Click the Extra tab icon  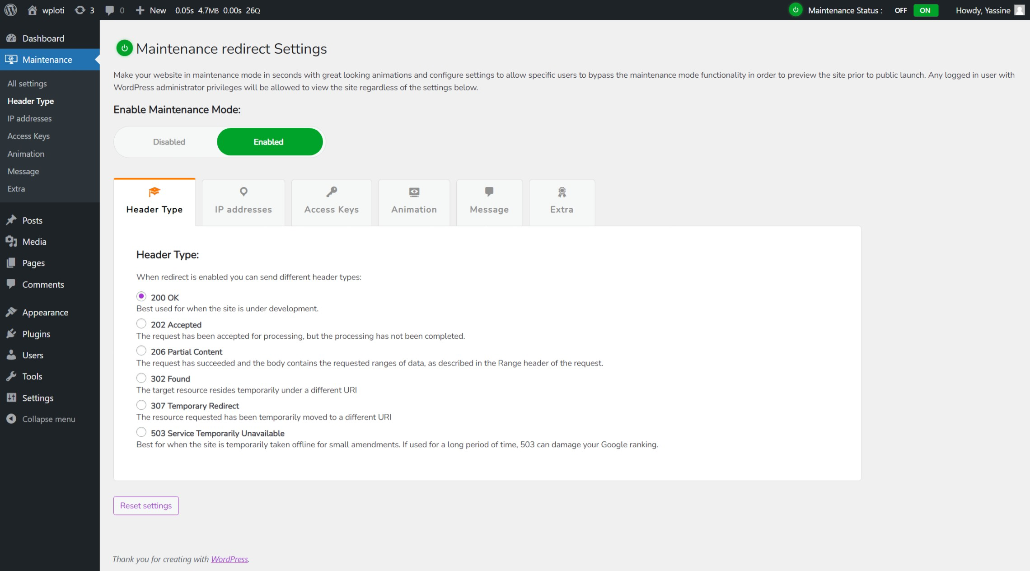pyautogui.click(x=562, y=193)
